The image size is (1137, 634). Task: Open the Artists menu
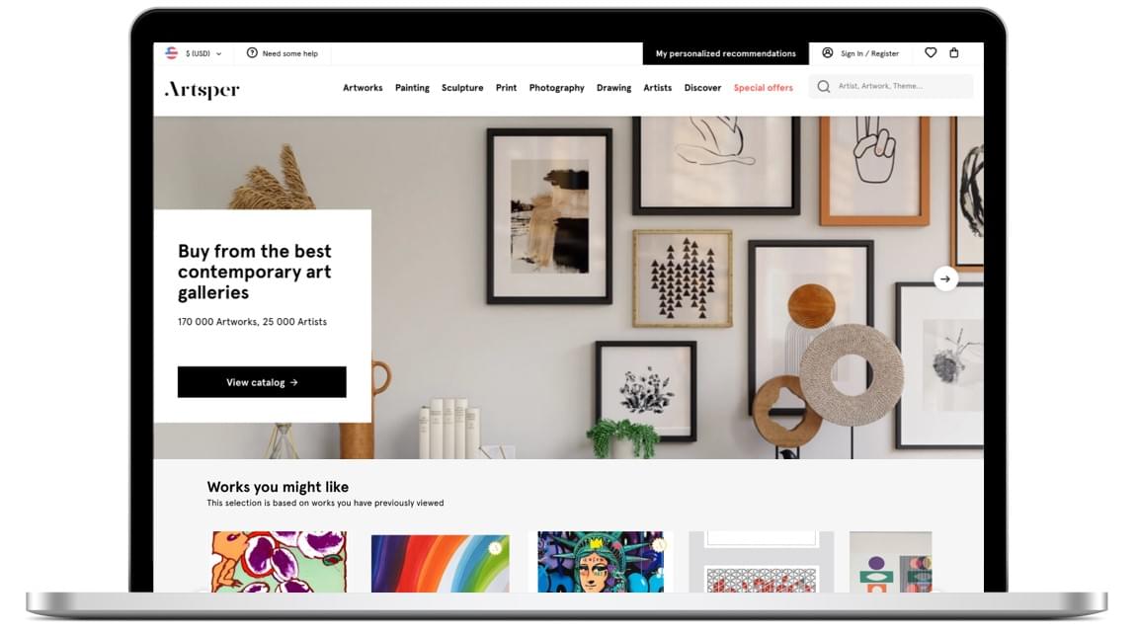[x=657, y=88]
